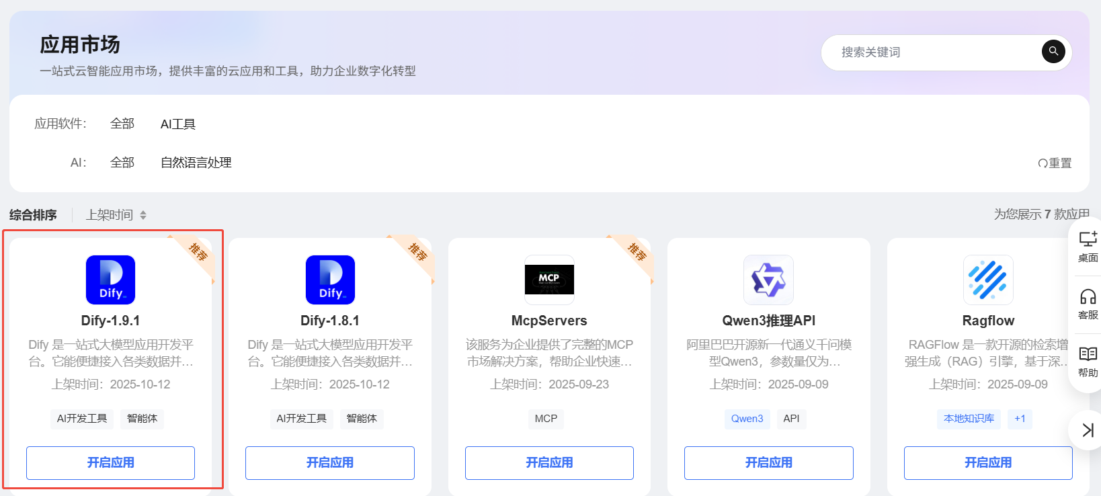Viewport: 1101px width, 496px height.
Task: Click the 重置 reset filter icon
Action: [x=1043, y=163]
